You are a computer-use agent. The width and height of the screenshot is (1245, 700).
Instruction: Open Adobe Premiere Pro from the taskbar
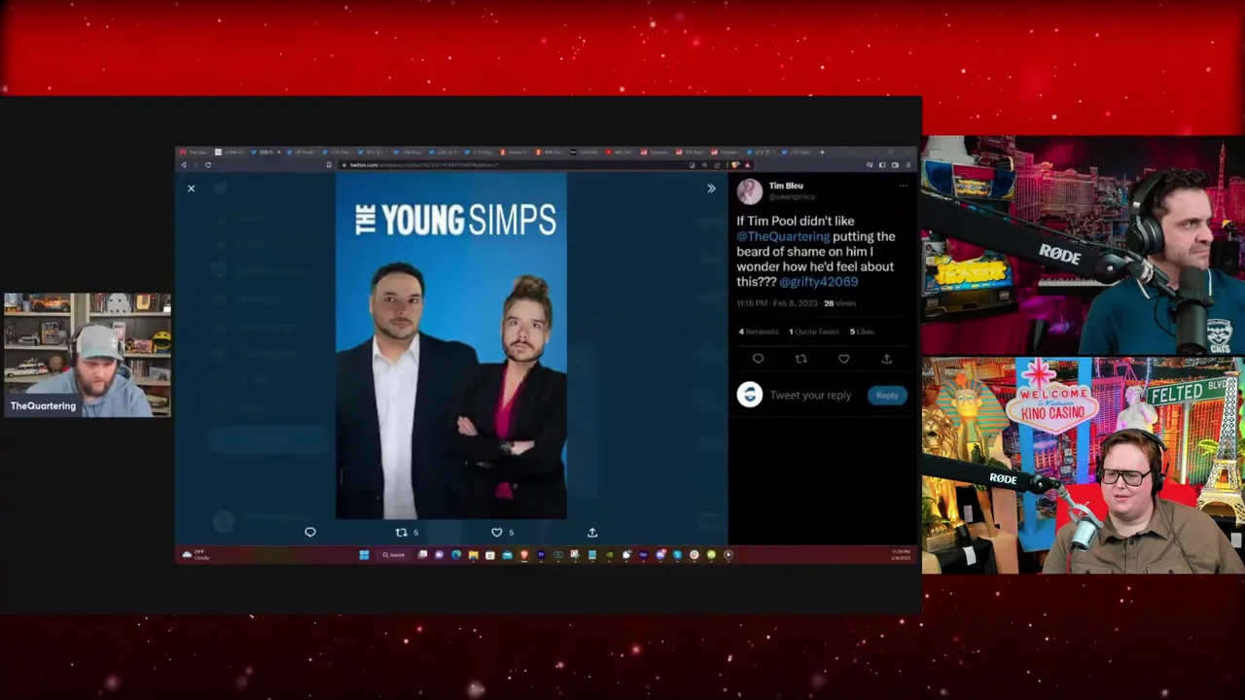point(541,555)
